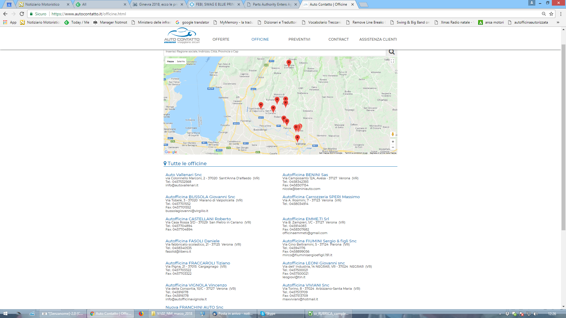Screen dimensions: 566x318
Task: Open Autofficina VIGNOLA Vincenzo link
Action: (x=196, y=285)
